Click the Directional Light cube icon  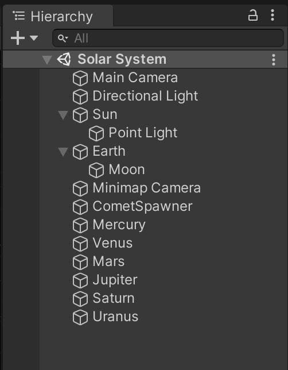[x=80, y=97]
